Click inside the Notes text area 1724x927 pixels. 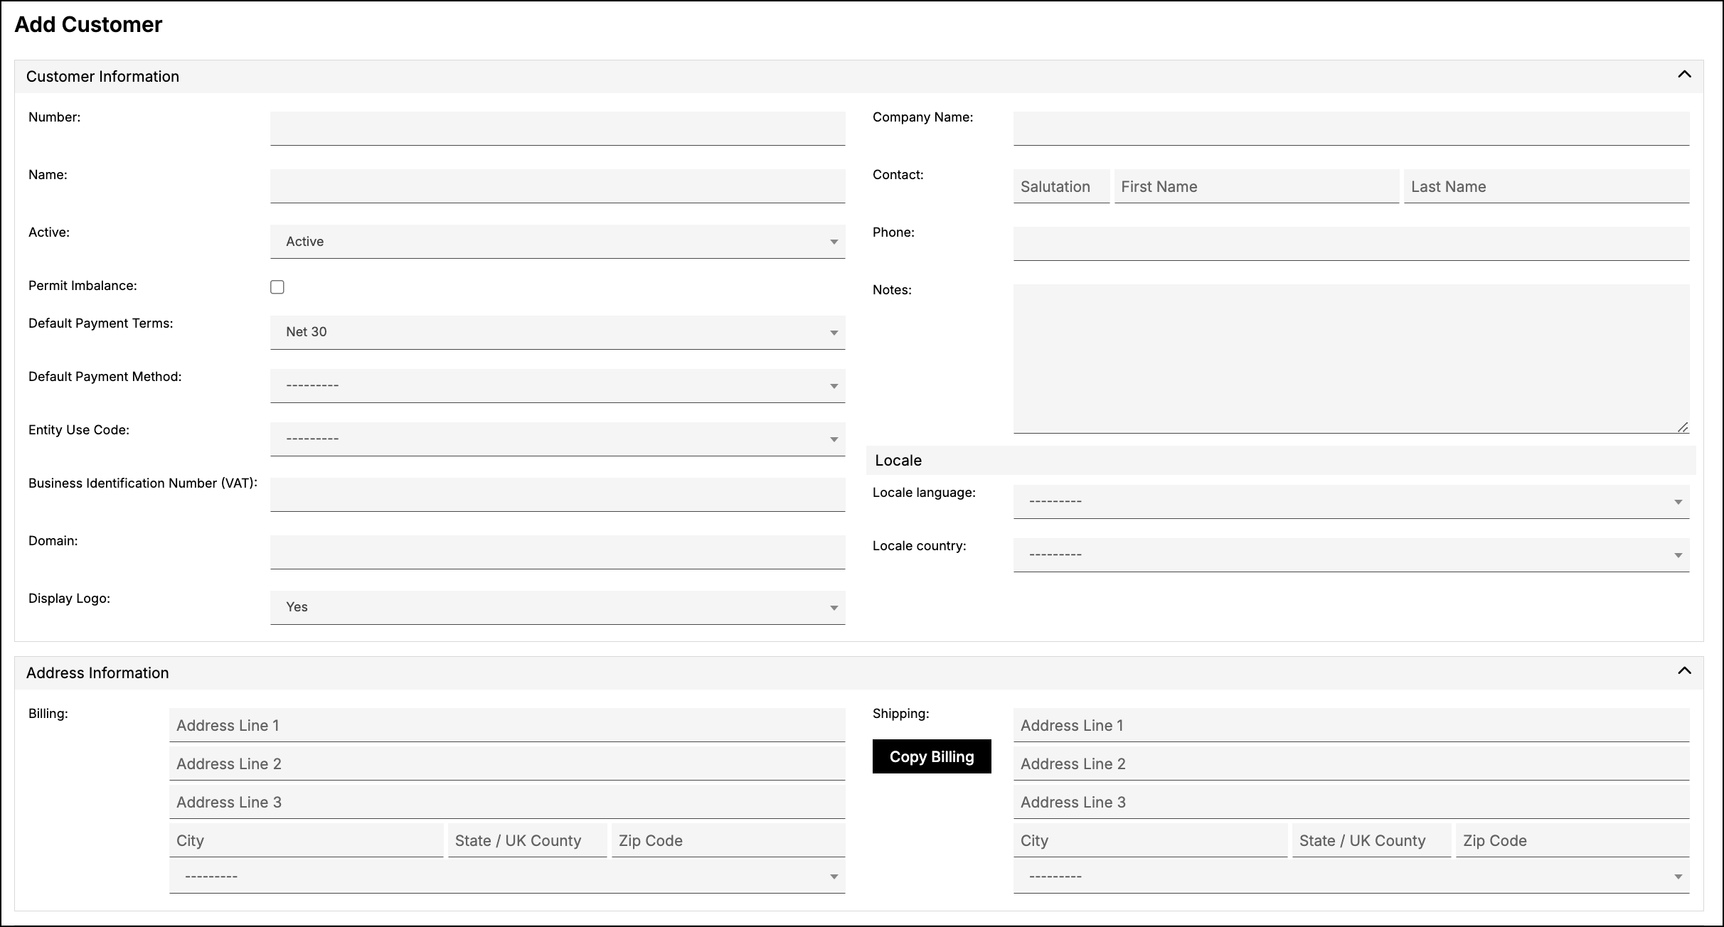click(1351, 358)
